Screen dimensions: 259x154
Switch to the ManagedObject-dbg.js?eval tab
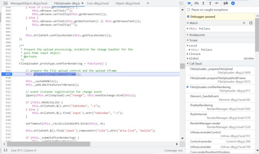pos(29,3)
